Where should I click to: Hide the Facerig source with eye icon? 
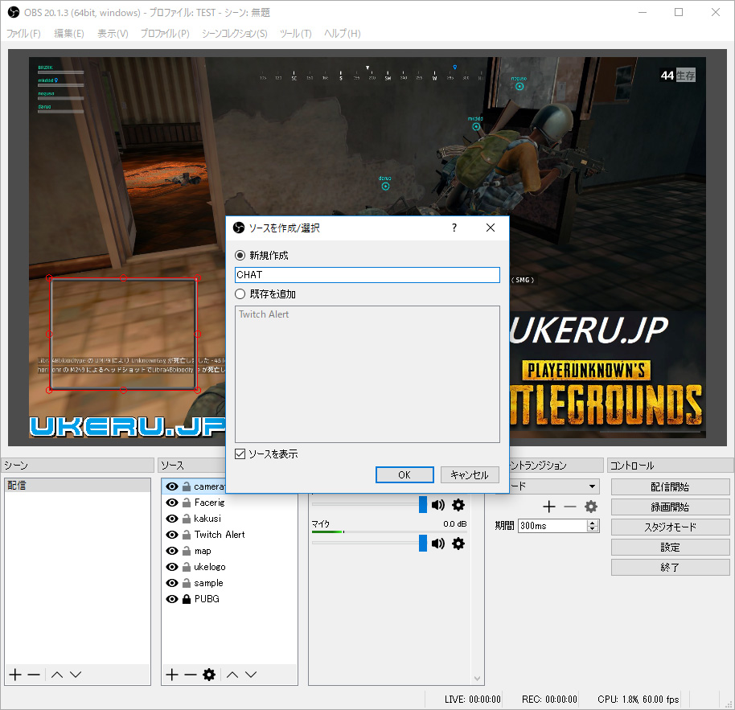pyautogui.click(x=171, y=503)
